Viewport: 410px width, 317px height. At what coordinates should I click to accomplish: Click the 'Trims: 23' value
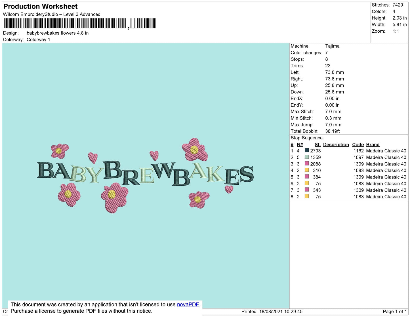pos(328,66)
